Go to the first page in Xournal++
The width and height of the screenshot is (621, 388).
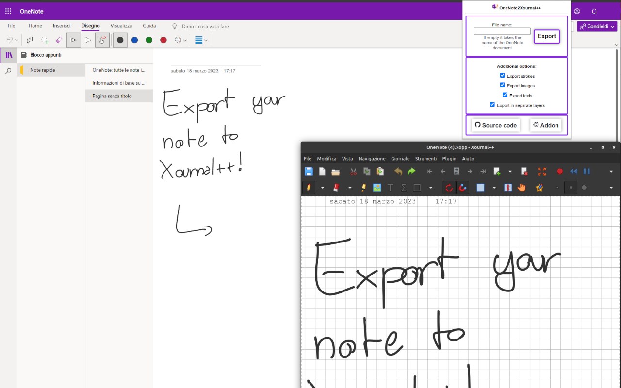429,171
